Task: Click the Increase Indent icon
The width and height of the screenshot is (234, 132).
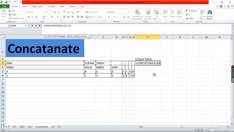Action: [x=82, y=17]
